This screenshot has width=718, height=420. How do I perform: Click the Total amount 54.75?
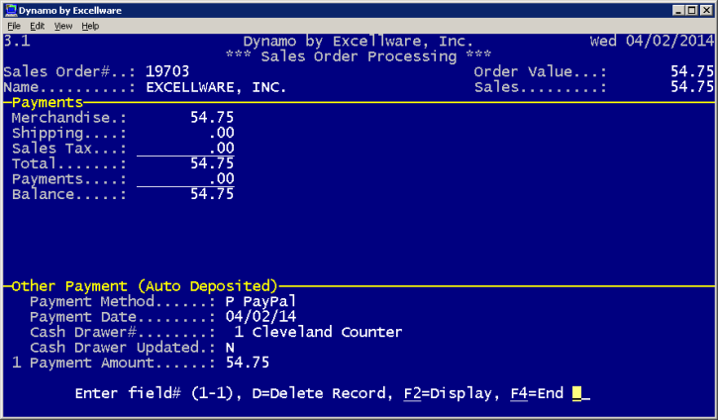click(212, 163)
